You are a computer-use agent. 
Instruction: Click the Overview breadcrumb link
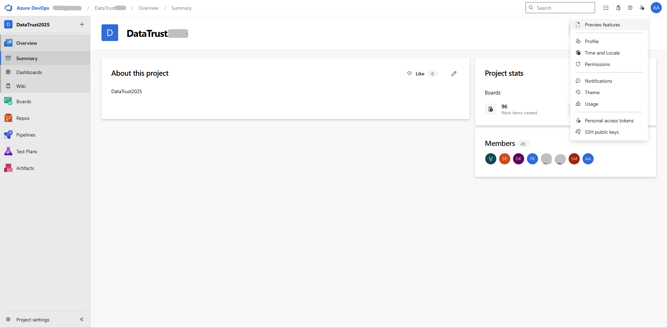click(148, 8)
